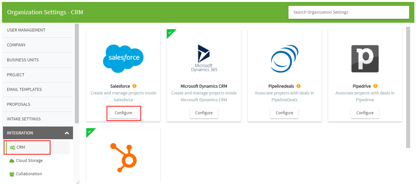
Task: Click the people icon beside Collaboration
Action: coord(12,174)
